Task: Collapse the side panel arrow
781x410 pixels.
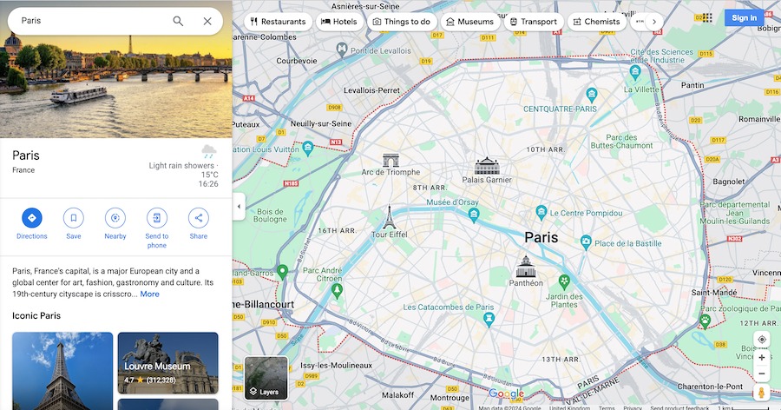Action: pos(239,206)
